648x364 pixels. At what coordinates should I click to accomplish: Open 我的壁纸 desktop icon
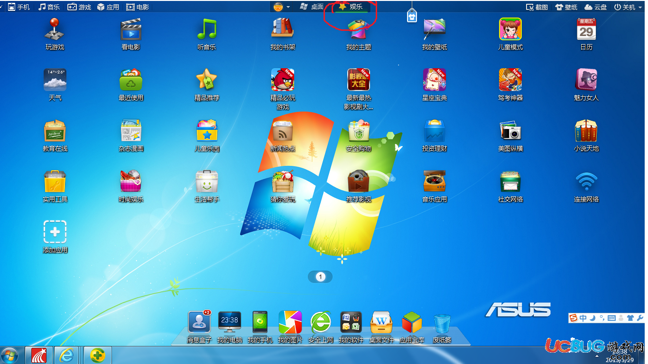tap(435, 29)
